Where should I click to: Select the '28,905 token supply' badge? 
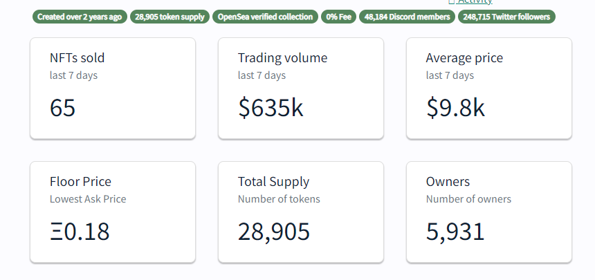click(170, 17)
